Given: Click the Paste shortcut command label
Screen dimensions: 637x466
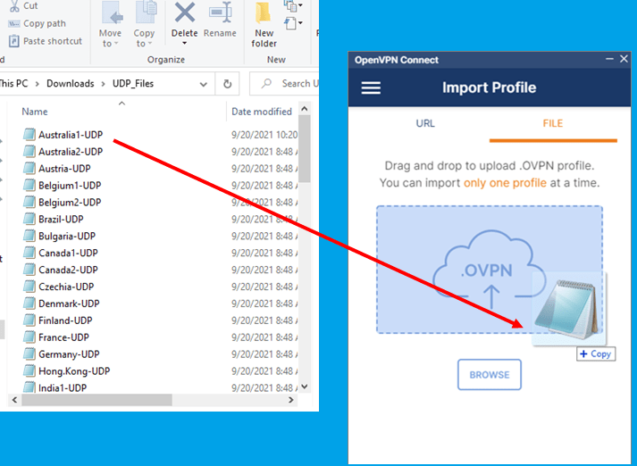Looking at the screenshot, I should 53,41.
